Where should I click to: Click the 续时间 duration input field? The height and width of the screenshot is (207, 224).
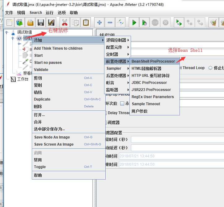[177, 139]
